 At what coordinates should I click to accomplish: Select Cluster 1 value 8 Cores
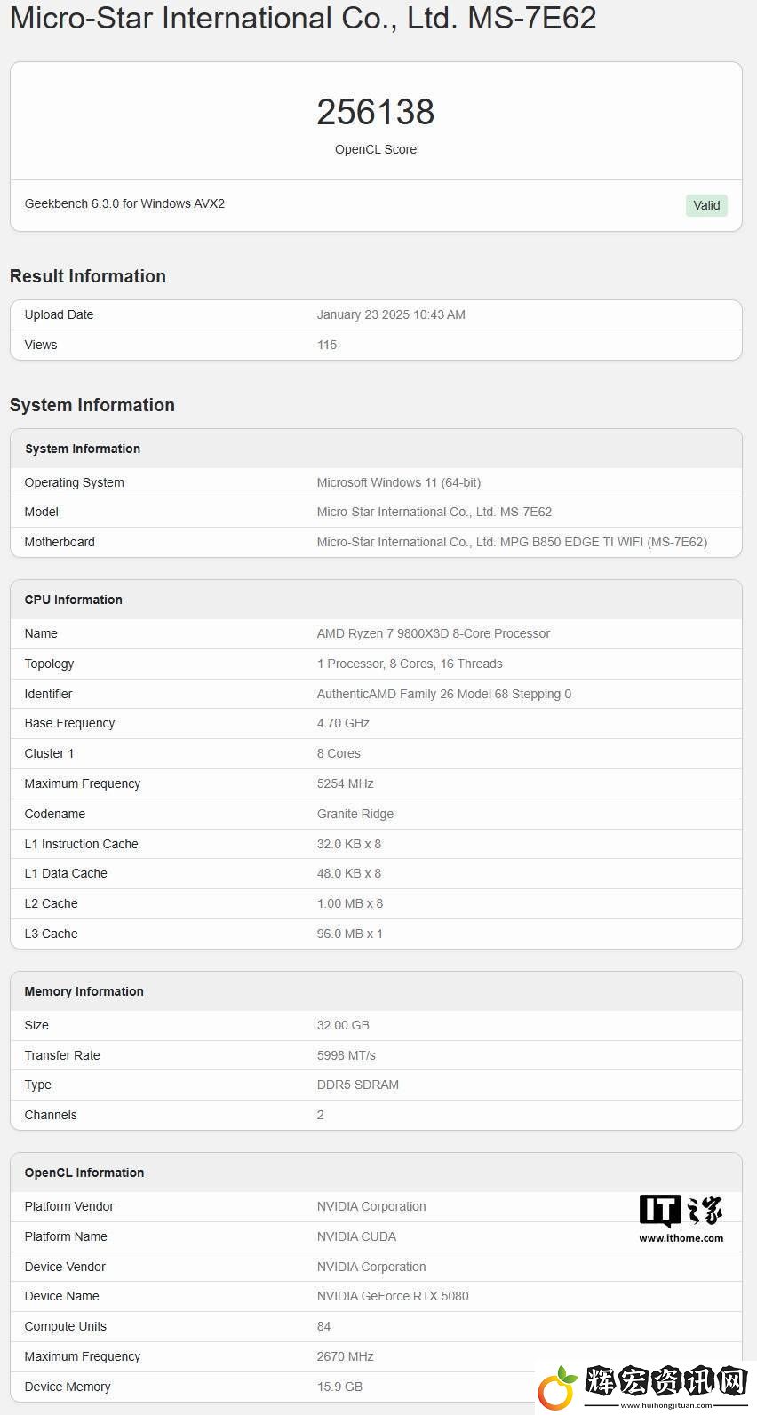(339, 753)
